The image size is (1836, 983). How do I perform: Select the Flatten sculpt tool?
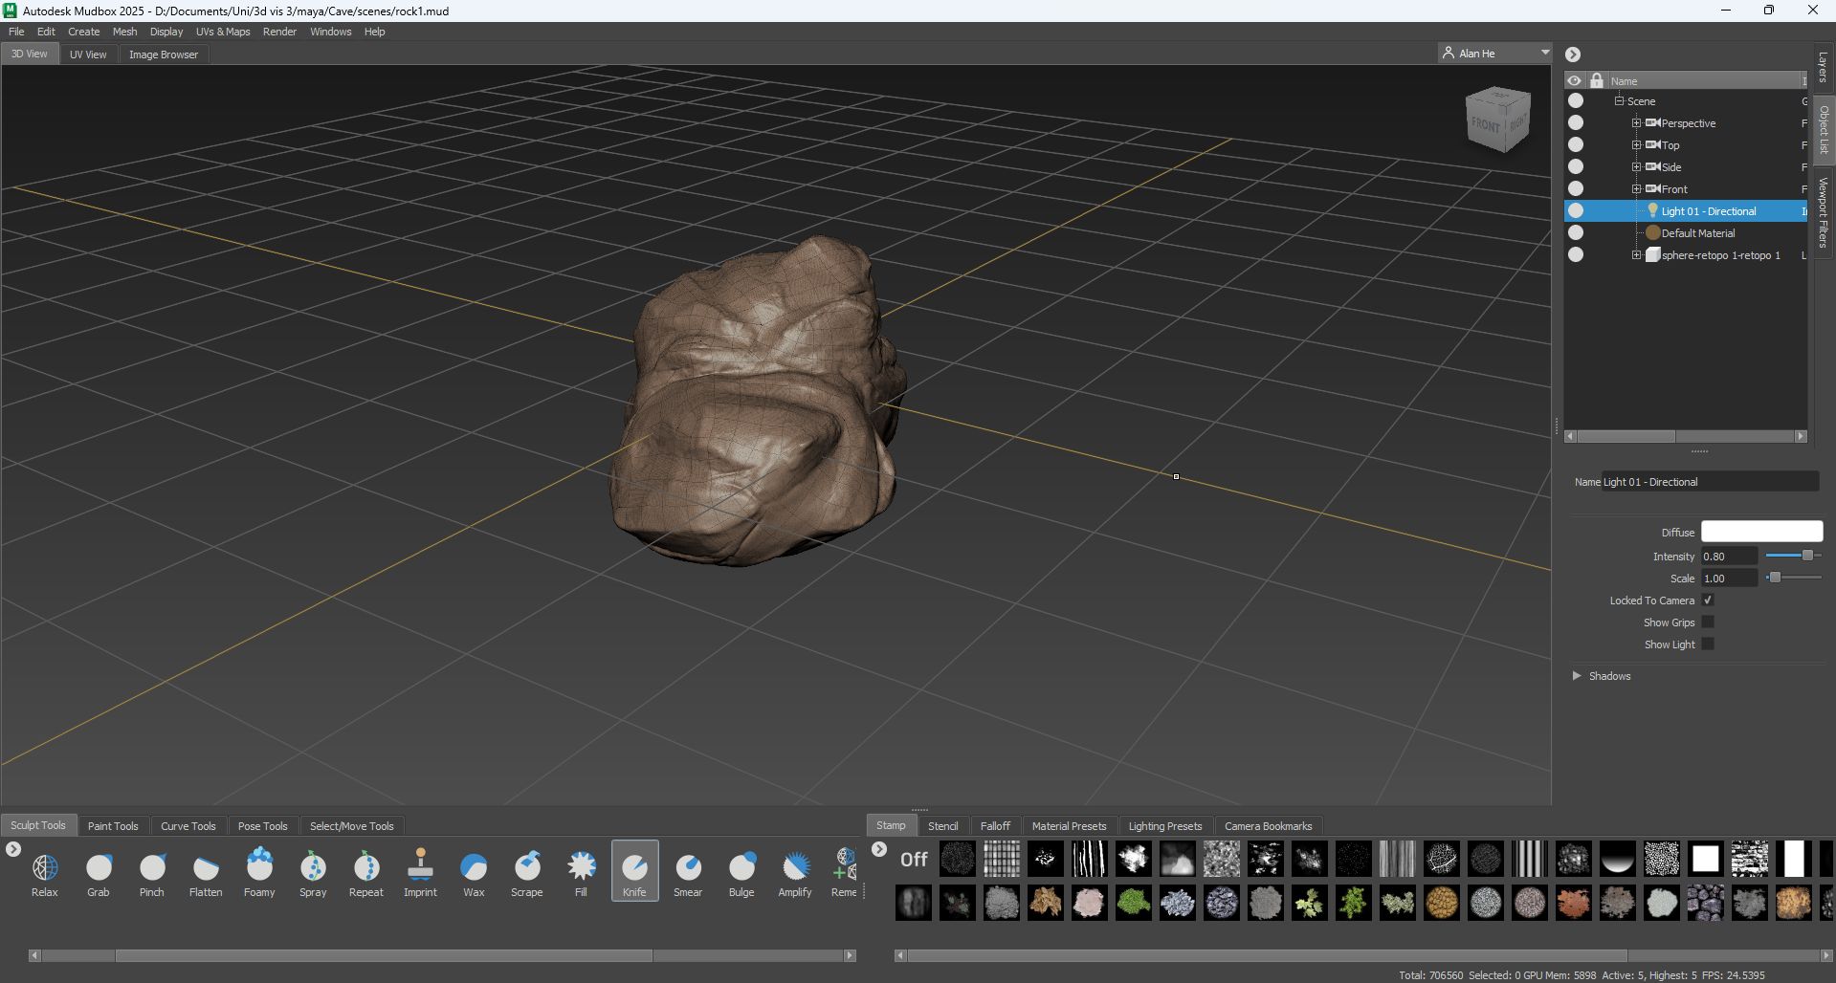206,870
